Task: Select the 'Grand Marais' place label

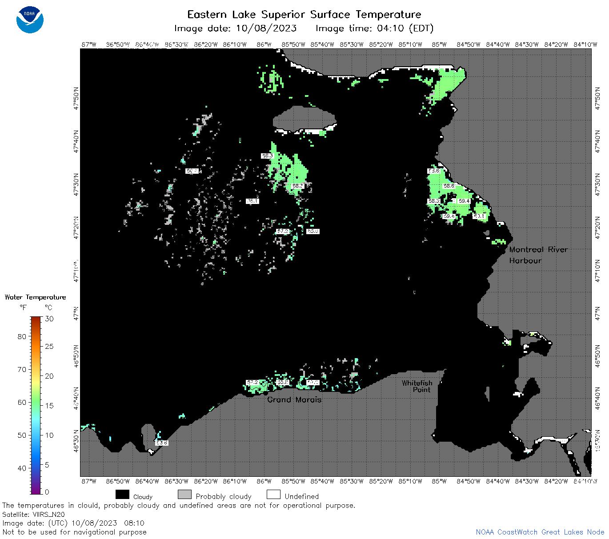Action: (294, 399)
